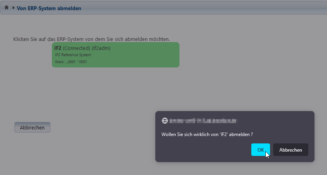
Task: Click the home icon in the breadcrumb
Action: click(6, 7)
